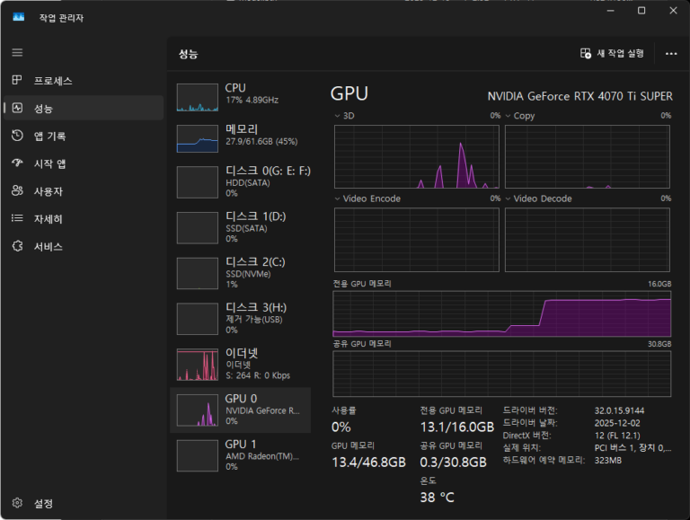
Task: Expand the 3D graph engine dropdown
Action: [x=344, y=116]
